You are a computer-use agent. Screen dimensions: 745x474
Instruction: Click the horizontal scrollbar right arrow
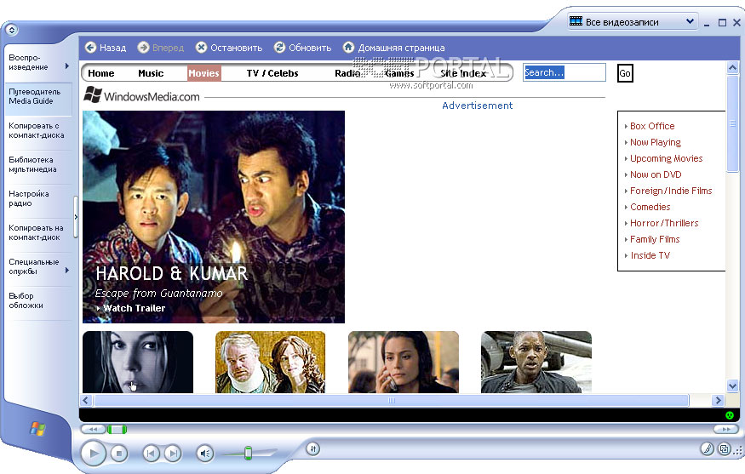point(718,400)
